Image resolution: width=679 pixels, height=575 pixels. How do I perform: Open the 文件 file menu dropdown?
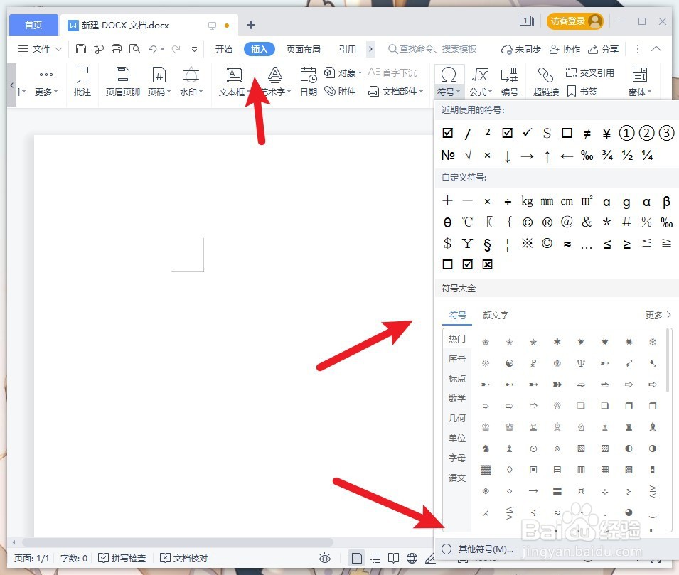pos(41,49)
